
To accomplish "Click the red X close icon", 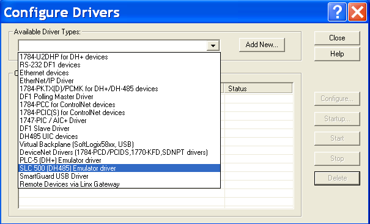I will (357, 12).
